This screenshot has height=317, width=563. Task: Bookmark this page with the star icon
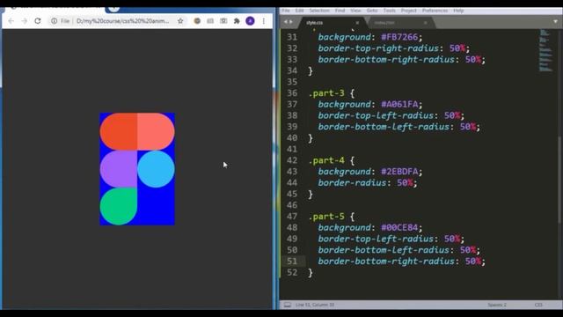click(x=180, y=21)
